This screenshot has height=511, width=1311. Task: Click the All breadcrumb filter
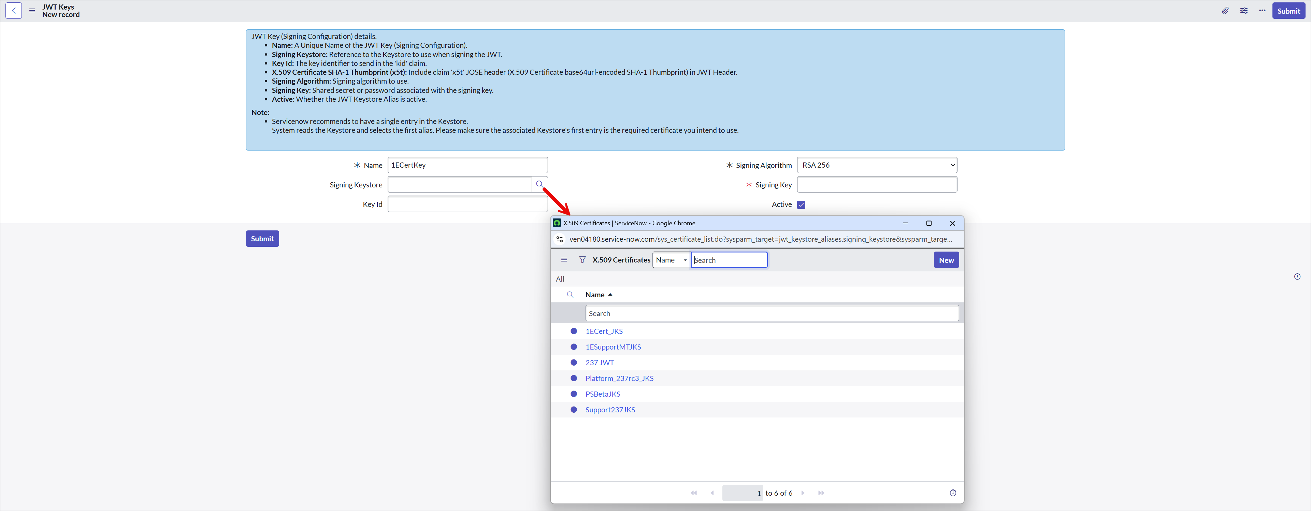(x=560, y=279)
